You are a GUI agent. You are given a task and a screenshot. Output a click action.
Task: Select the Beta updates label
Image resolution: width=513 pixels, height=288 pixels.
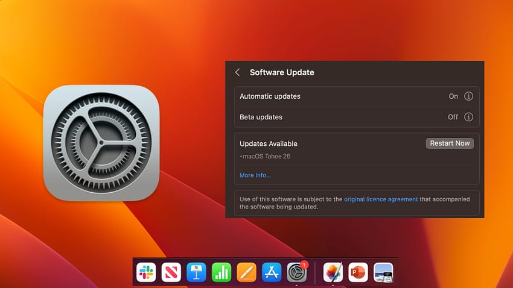pyautogui.click(x=261, y=117)
